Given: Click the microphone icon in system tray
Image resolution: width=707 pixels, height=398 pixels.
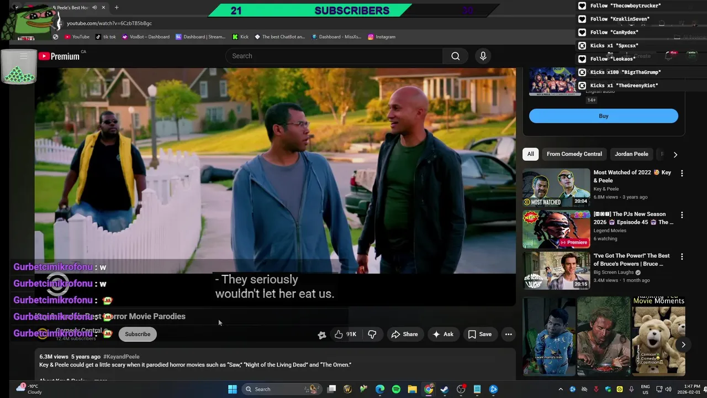Looking at the screenshot, I should pos(631,389).
